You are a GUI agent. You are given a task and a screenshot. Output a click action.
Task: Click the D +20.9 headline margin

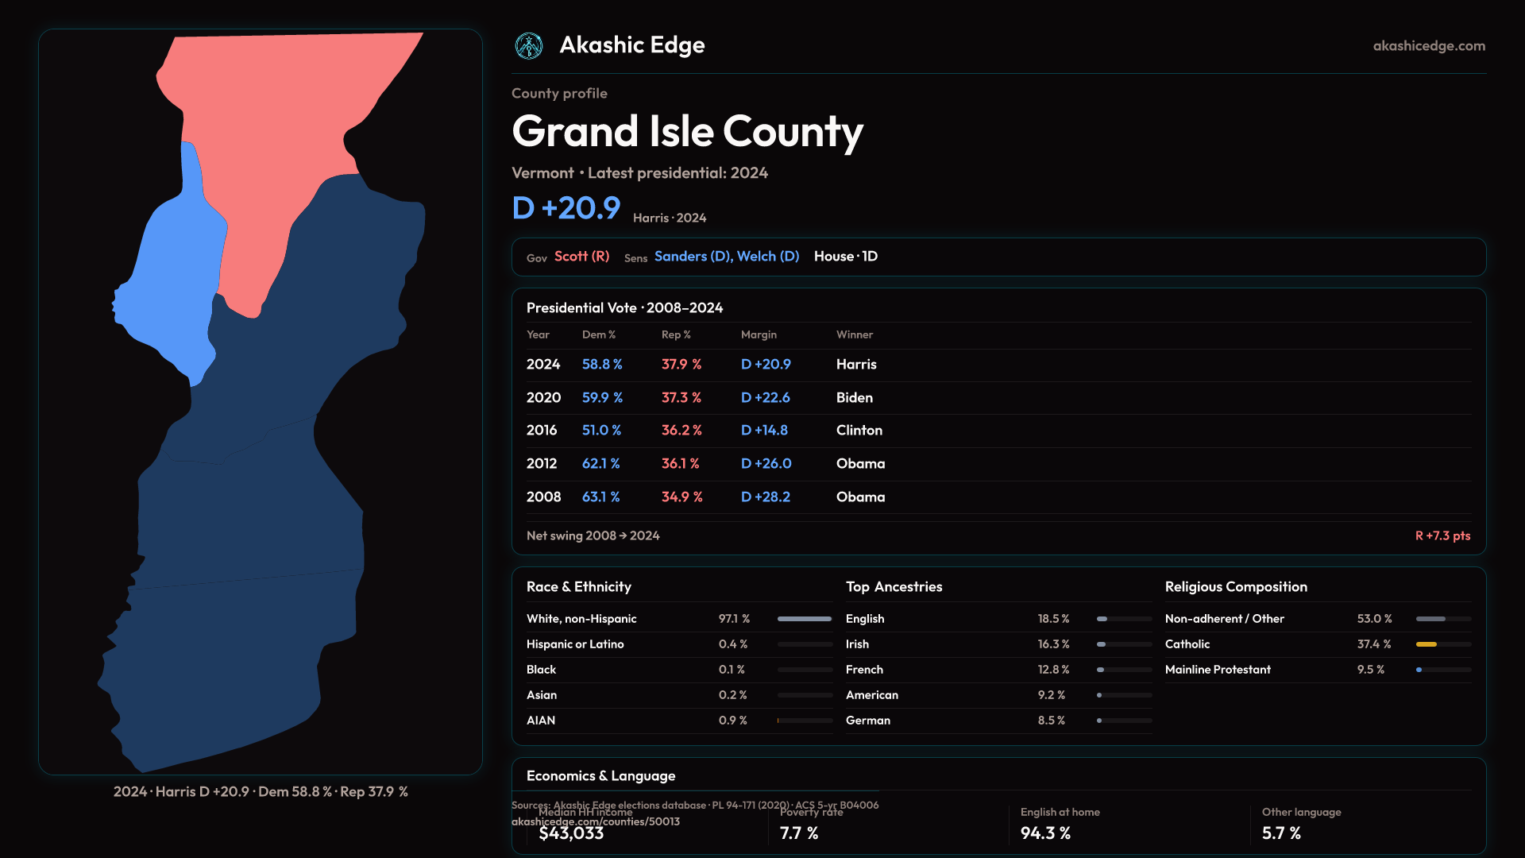point(566,208)
